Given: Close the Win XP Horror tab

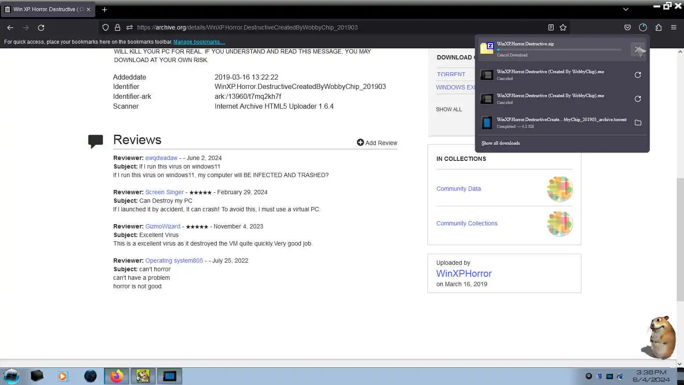Looking at the screenshot, I should click(88, 9).
